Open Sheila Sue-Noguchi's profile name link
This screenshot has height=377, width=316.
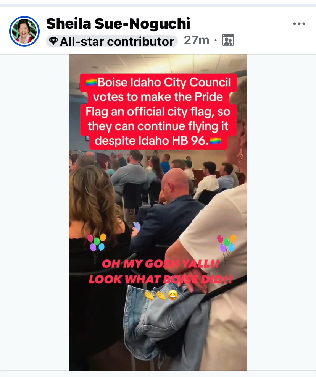tap(118, 24)
